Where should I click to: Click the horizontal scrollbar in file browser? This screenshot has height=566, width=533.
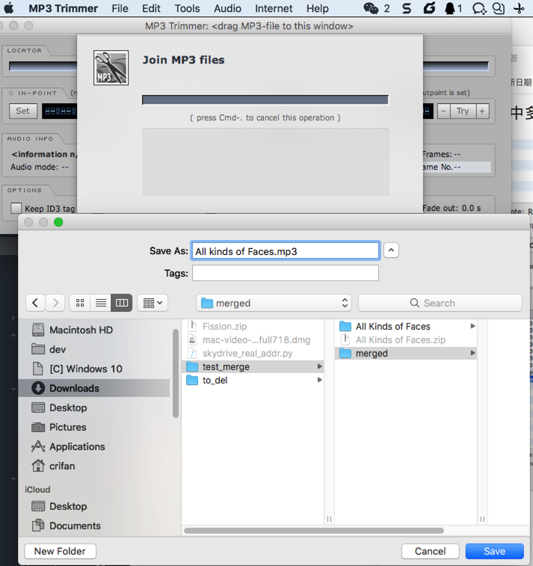coord(313,531)
